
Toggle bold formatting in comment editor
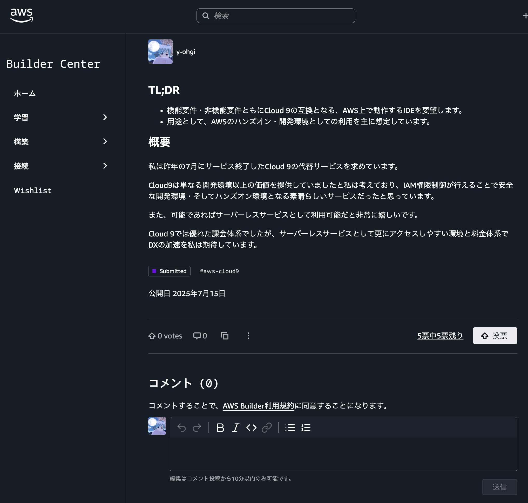(220, 428)
